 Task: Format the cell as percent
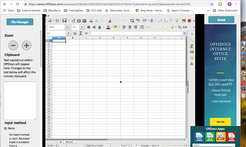pos(180,27)
